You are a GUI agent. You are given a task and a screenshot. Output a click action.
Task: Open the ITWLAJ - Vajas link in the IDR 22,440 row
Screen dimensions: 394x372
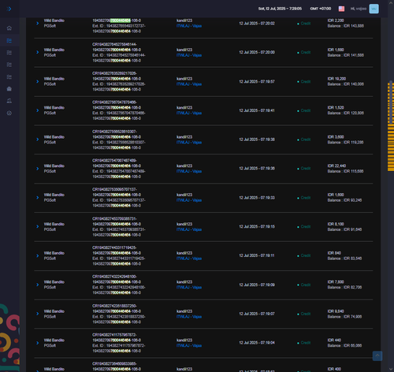pos(189,171)
